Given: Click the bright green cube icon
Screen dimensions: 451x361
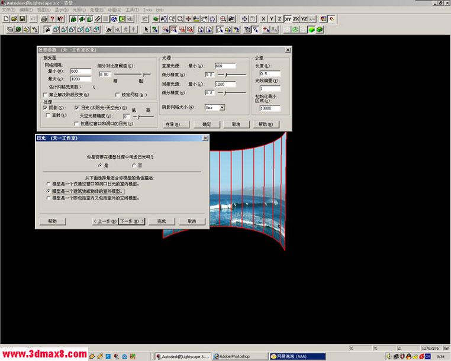Looking at the screenshot, I should (x=311, y=30).
